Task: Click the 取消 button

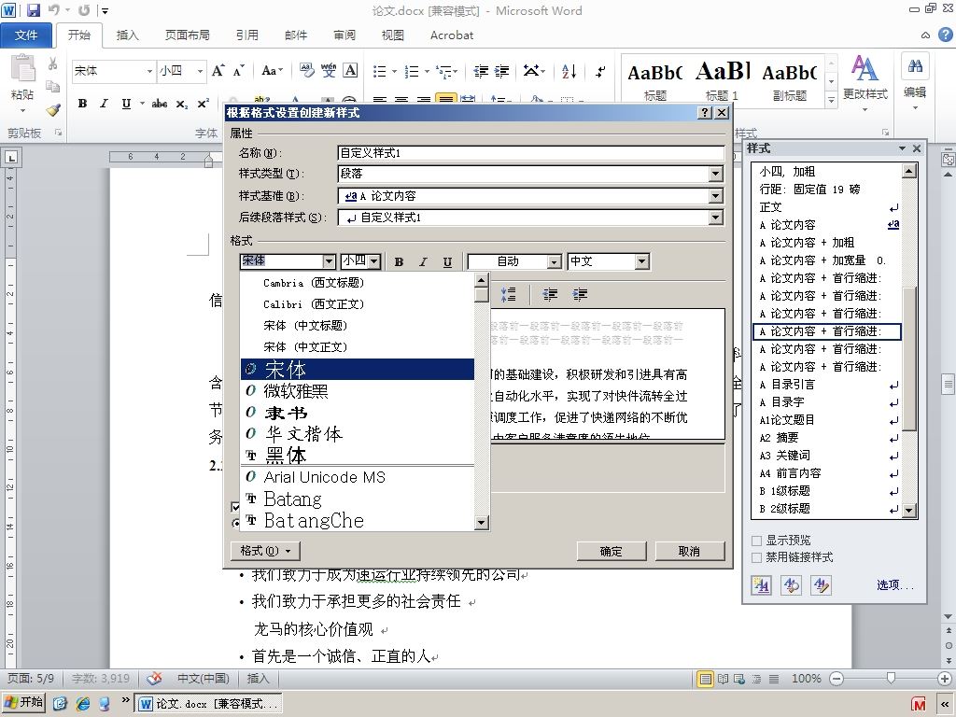Action: (x=689, y=551)
